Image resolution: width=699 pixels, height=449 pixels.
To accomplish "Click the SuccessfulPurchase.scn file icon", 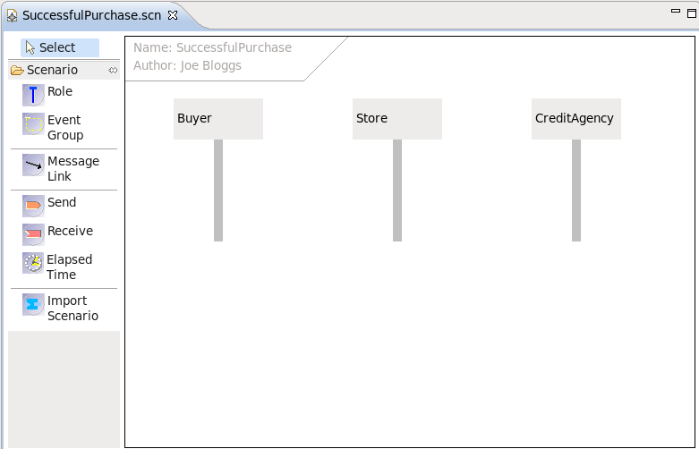I will [x=12, y=15].
